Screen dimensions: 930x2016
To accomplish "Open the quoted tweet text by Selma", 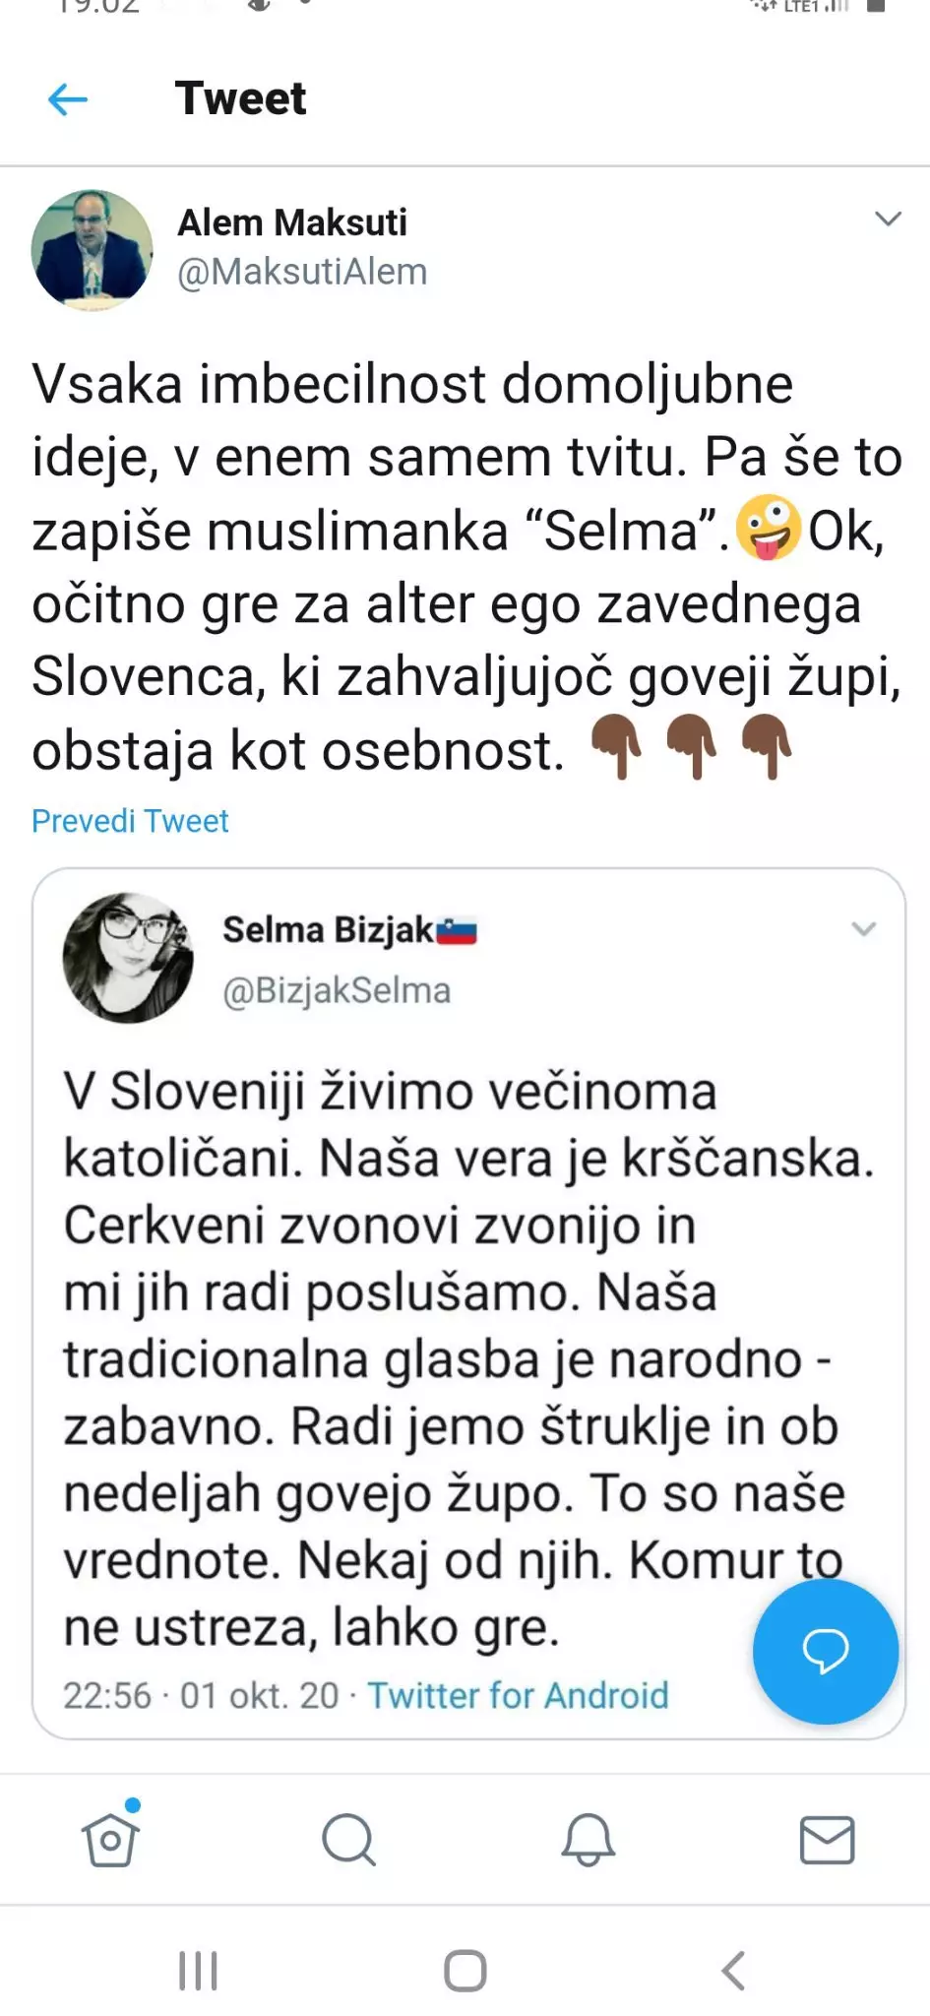I will click(453, 1358).
